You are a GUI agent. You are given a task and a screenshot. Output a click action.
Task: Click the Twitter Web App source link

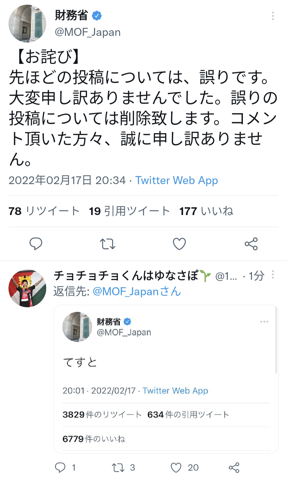[176, 180]
